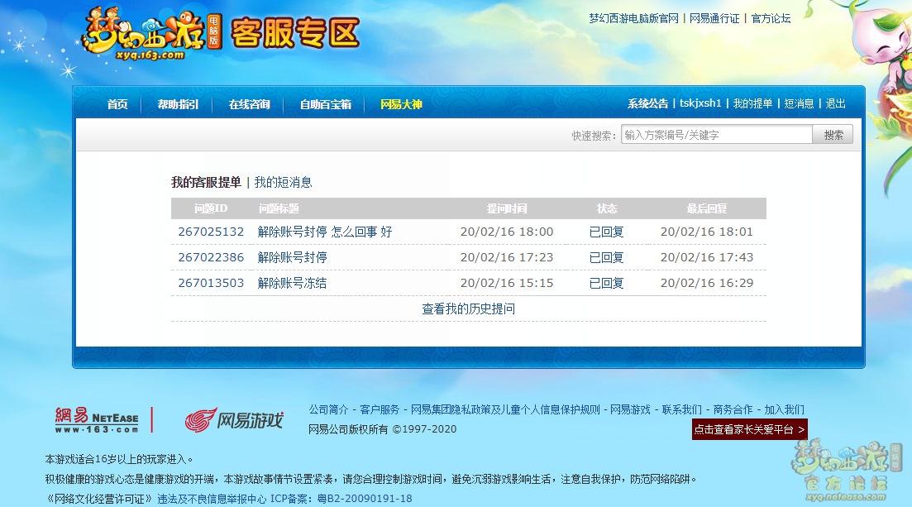This screenshot has width=912, height=507.
Task: Open 解除账号封停 ticket from 17:23
Action: (x=292, y=257)
